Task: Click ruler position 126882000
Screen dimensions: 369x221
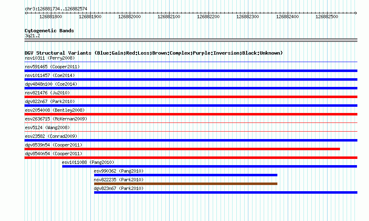Action: coord(129,17)
